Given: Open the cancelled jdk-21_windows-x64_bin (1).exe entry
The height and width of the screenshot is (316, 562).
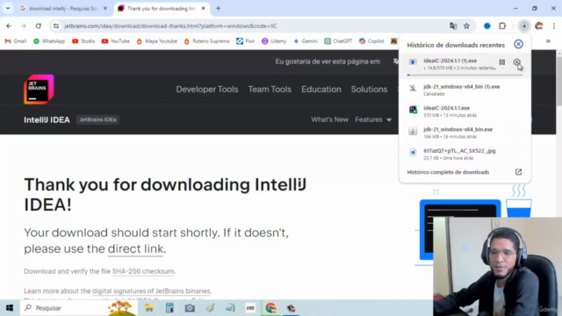Looking at the screenshot, I should [x=465, y=90].
